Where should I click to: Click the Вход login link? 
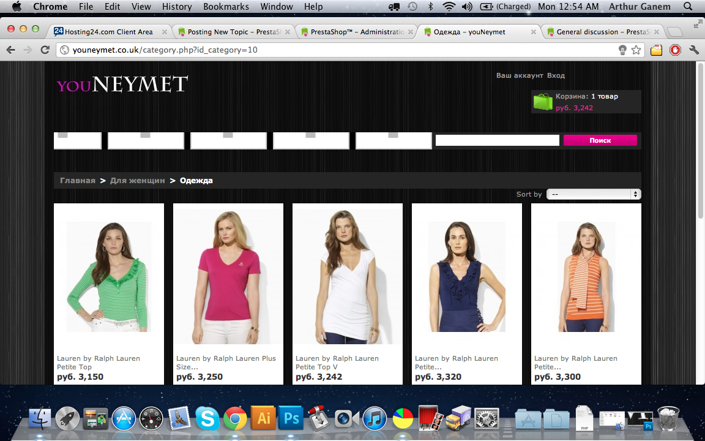tap(556, 75)
